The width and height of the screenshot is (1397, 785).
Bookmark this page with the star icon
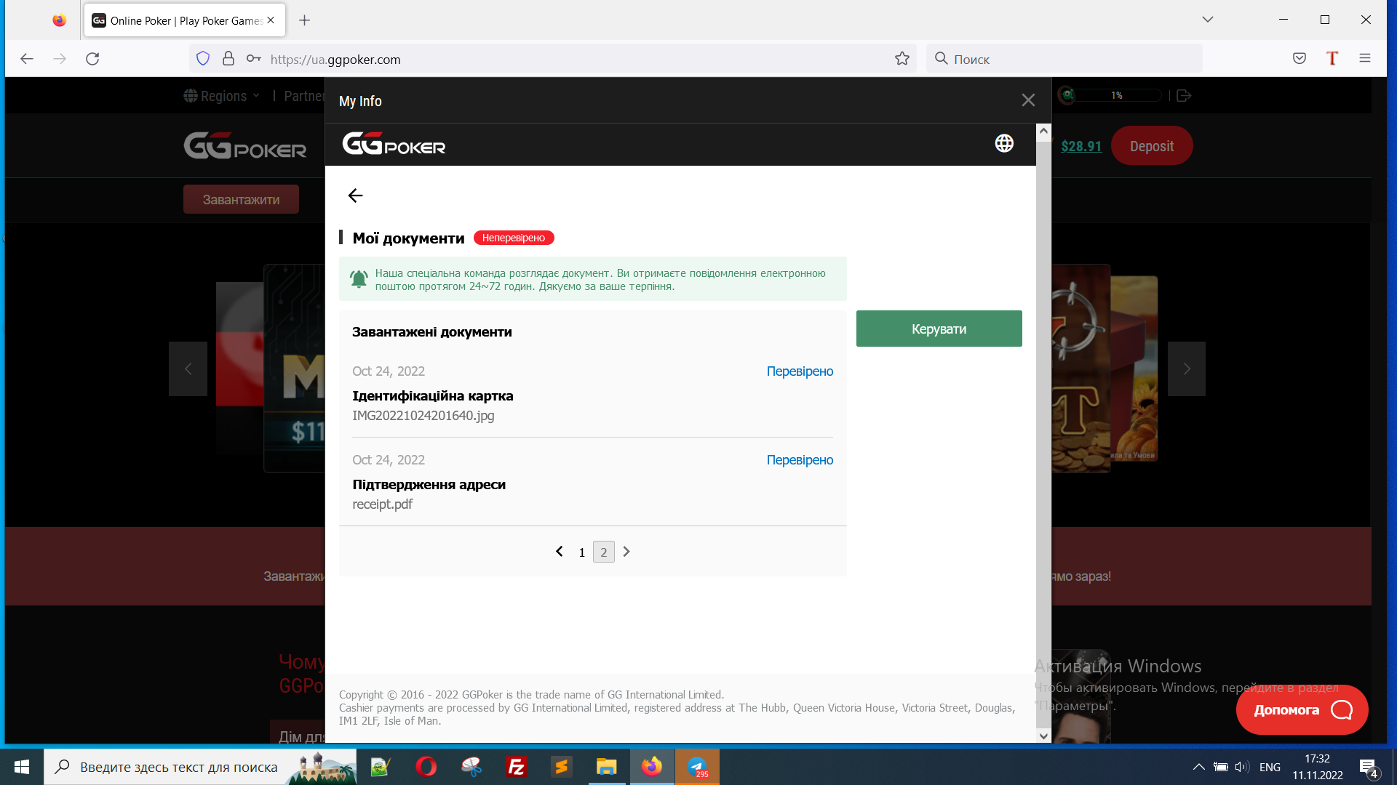coord(902,59)
